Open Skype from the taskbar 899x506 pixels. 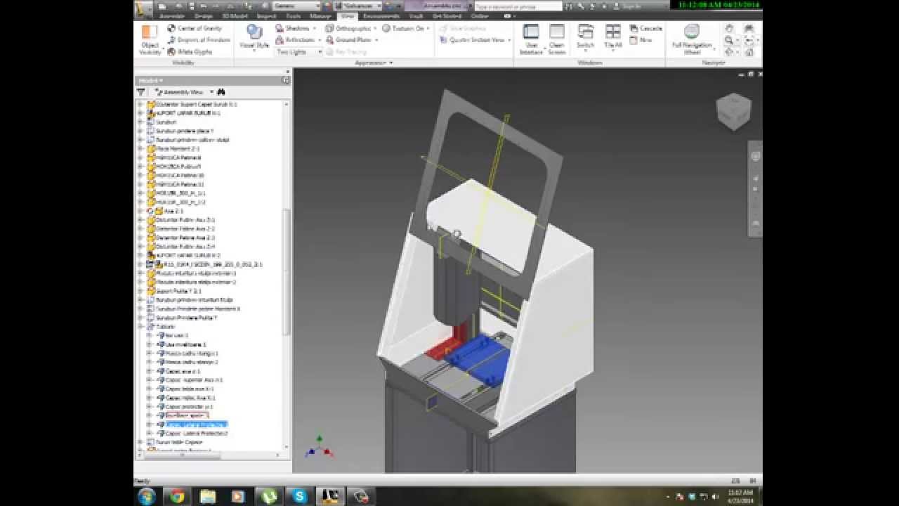tap(300, 496)
